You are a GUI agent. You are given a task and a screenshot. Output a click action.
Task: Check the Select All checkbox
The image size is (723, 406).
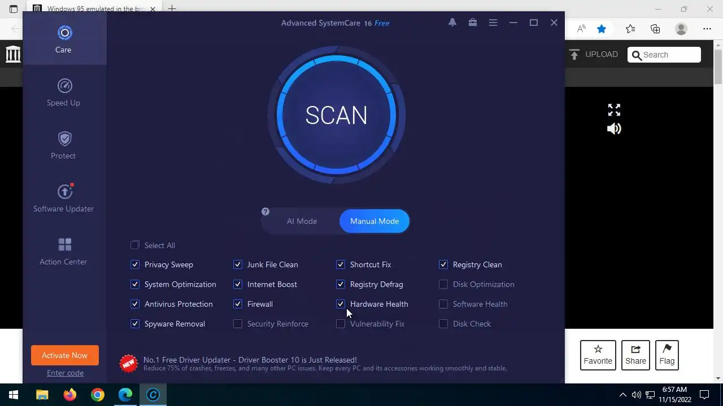tap(135, 245)
